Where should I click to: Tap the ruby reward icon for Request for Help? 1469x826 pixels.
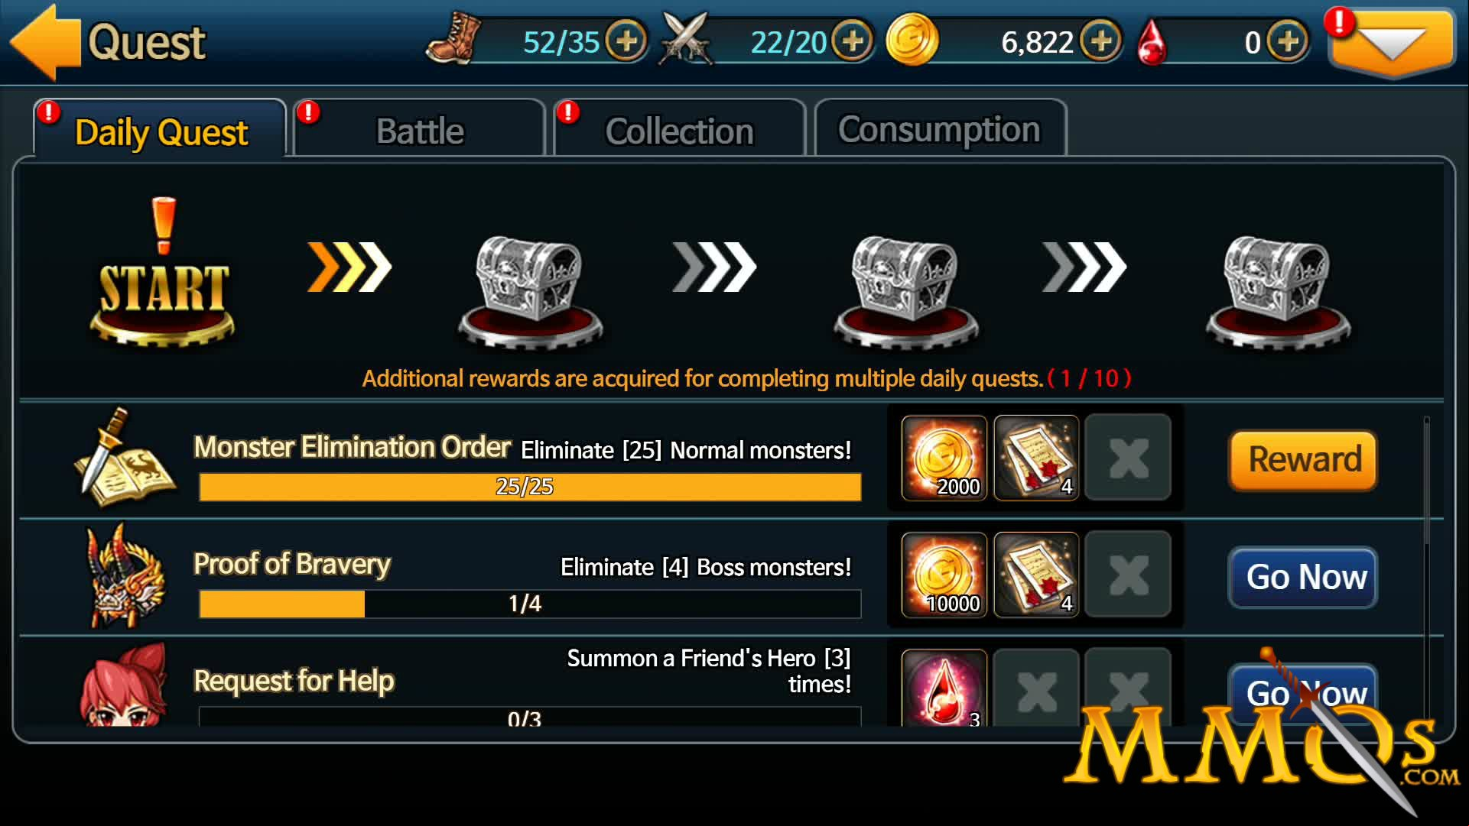coord(944,688)
